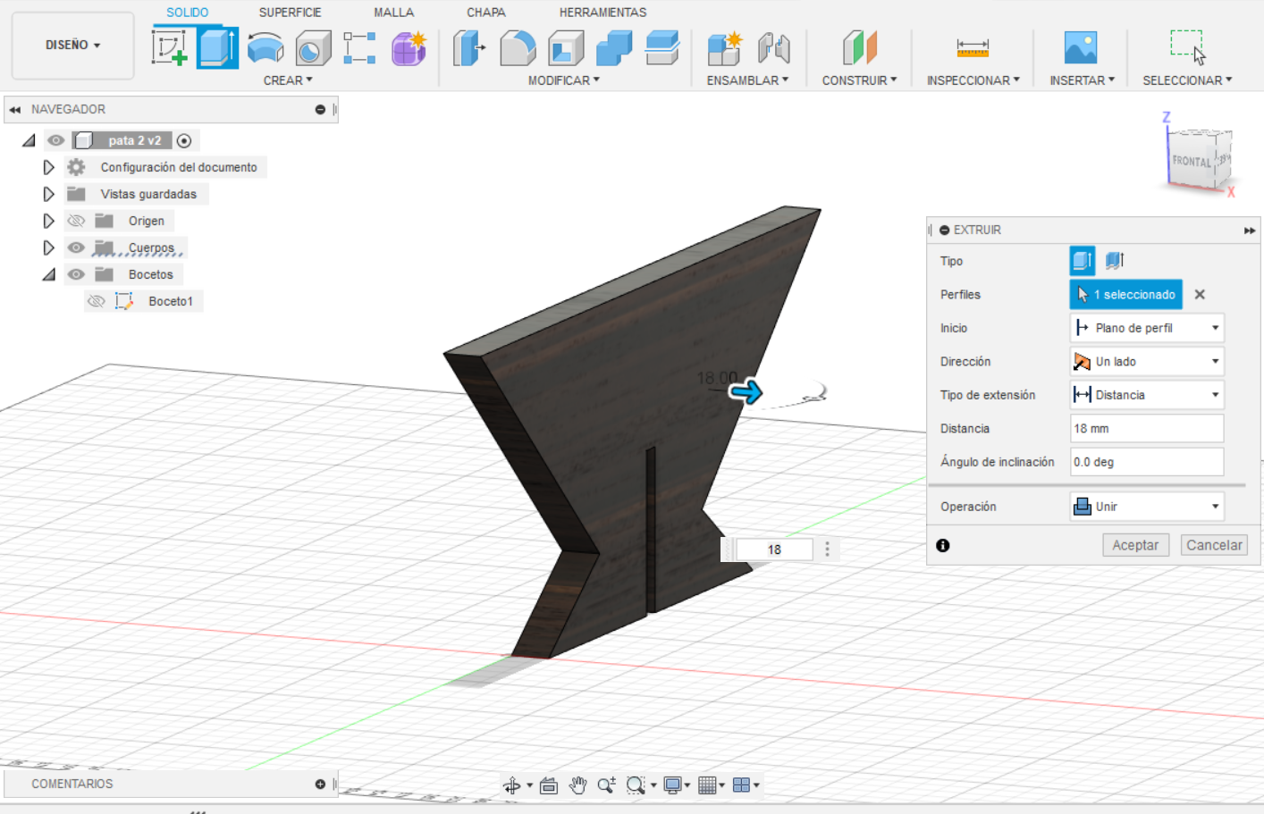Click the Aceptar button in EXTRUIR dialog

(x=1135, y=544)
